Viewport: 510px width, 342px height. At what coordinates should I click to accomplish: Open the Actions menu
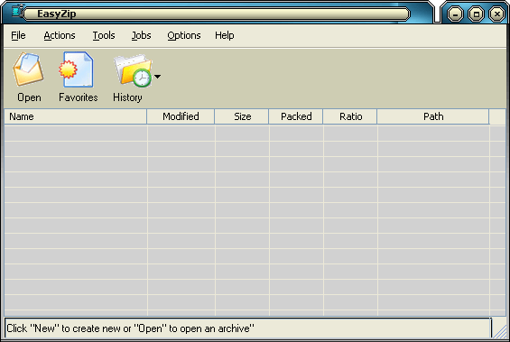tap(60, 35)
